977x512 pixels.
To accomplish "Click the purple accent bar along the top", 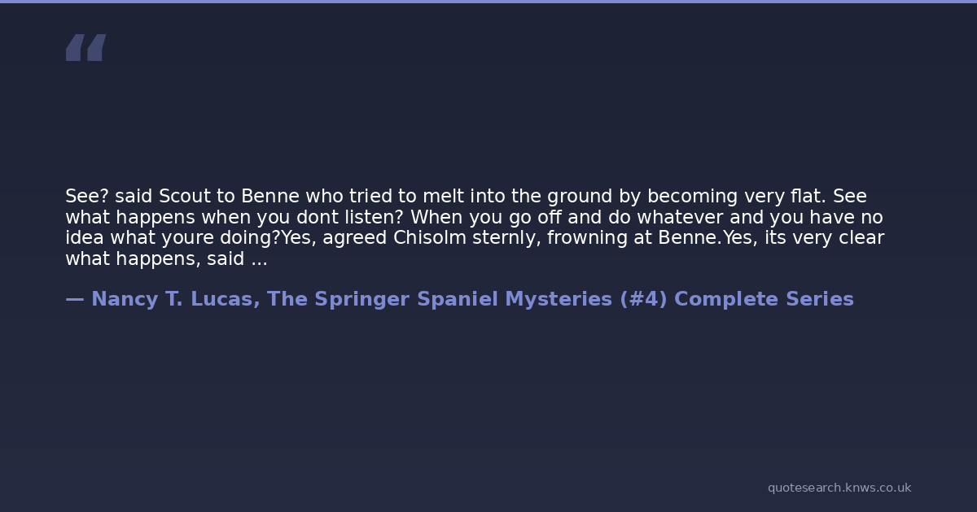I will pos(488,2).
